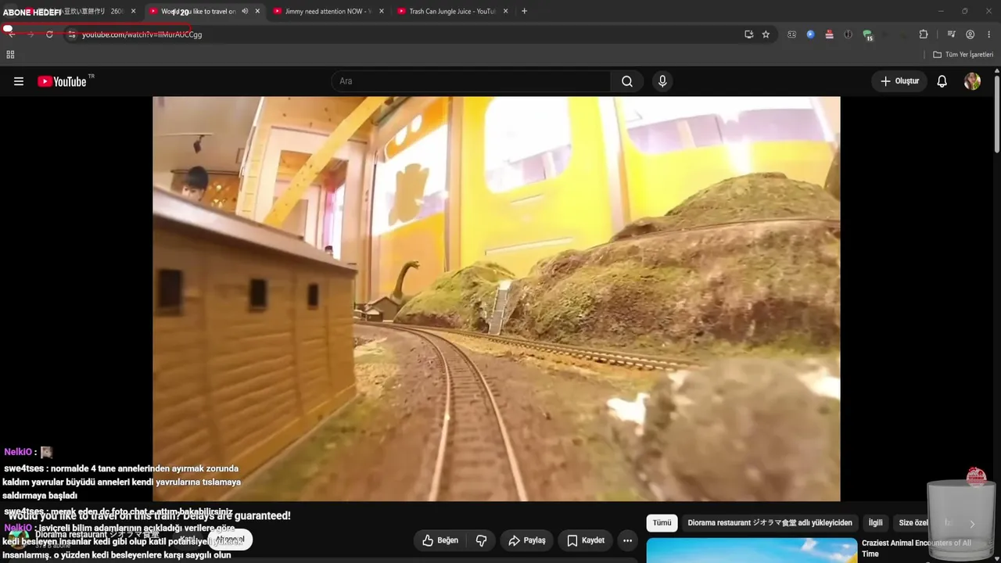The width and height of the screenshot is (1001, 563).
Task: Open the apps grid in bookmarks bar
Action: pyautogui.click(x=10, y=55)
